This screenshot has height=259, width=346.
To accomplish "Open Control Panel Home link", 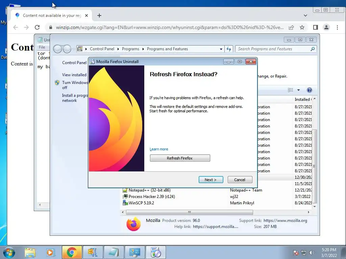I will point(74,63).
